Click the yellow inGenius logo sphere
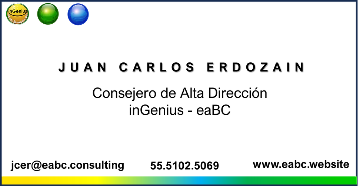The height and width of the screenshot is (186, 363). coord(17,14)
